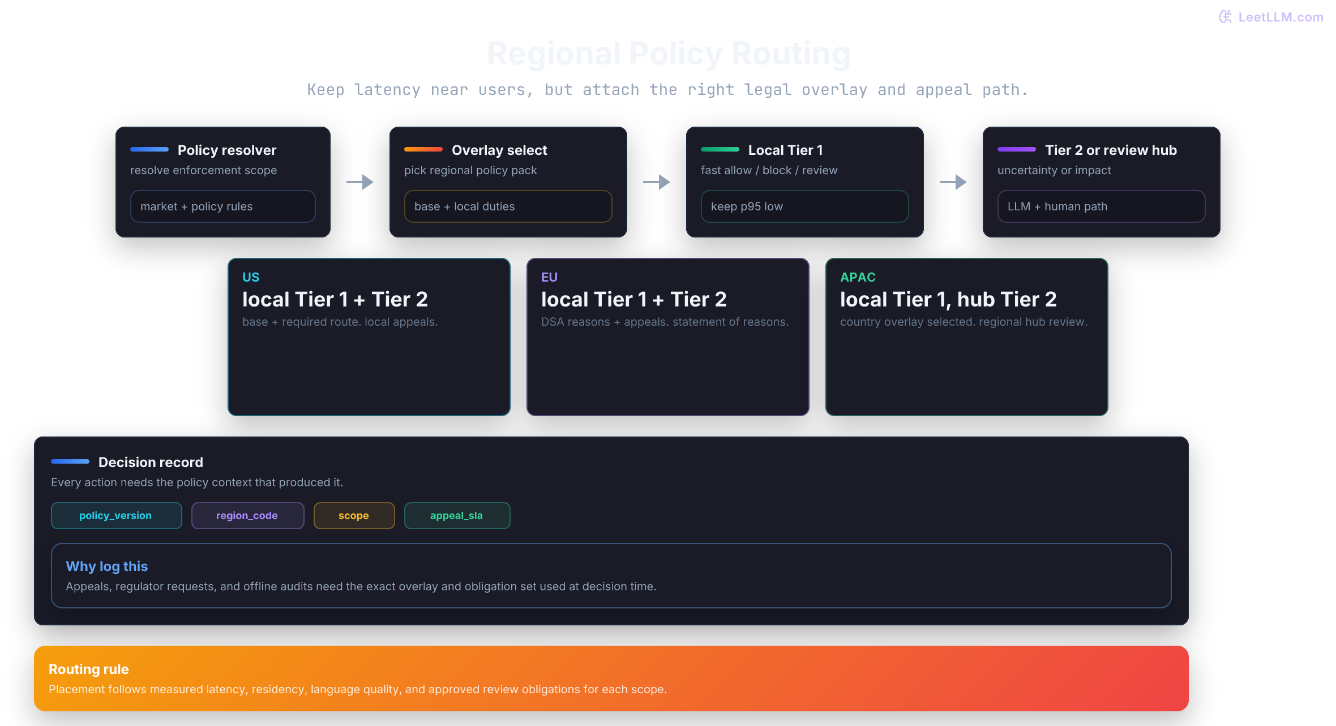Click 'uncertainty or impact' text
The height and width of the screenshot is (726, 1336).
coord(1054,170)
